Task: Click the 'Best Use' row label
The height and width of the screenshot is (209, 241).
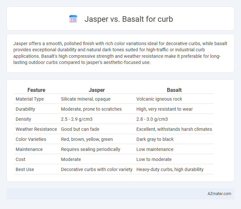Action: (25, 169)
